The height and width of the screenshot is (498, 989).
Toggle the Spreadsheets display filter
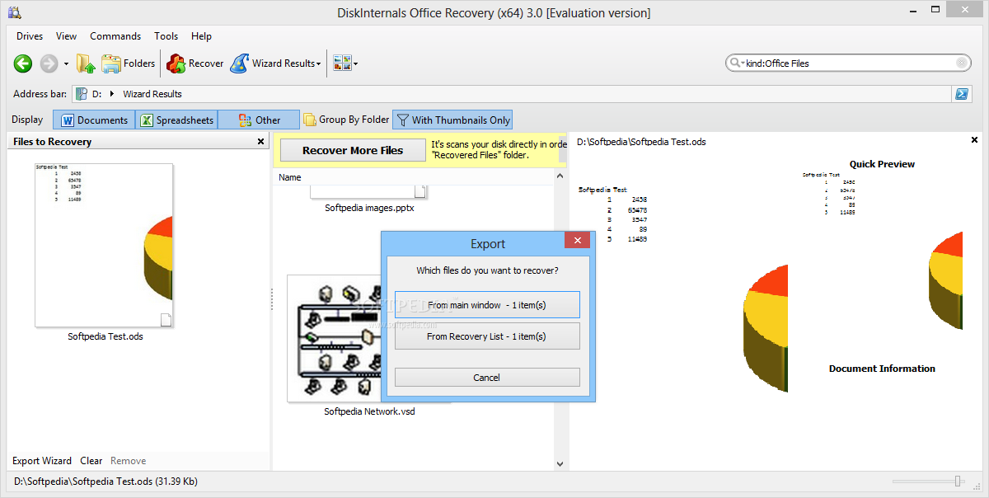point(176,120)
